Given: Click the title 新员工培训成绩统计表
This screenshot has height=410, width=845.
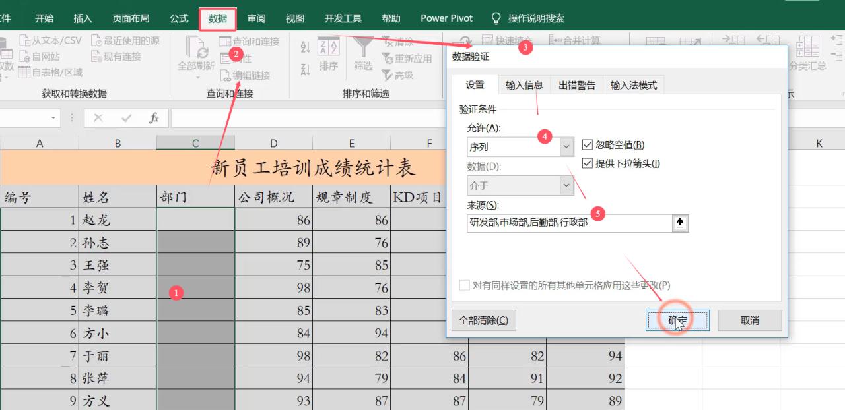Looking at the screenshot, I should [x=313, y=168].
